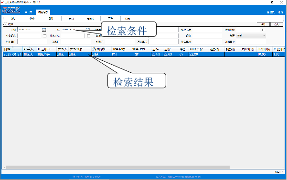Select the 测试单位 cell in result row
This screenshot has width=287, height=180.
pos(46,54)
